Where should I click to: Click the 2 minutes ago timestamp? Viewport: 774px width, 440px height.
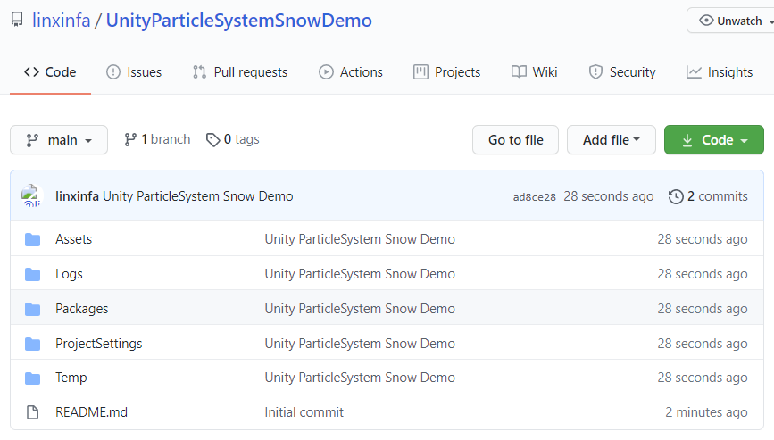[706, 412]
